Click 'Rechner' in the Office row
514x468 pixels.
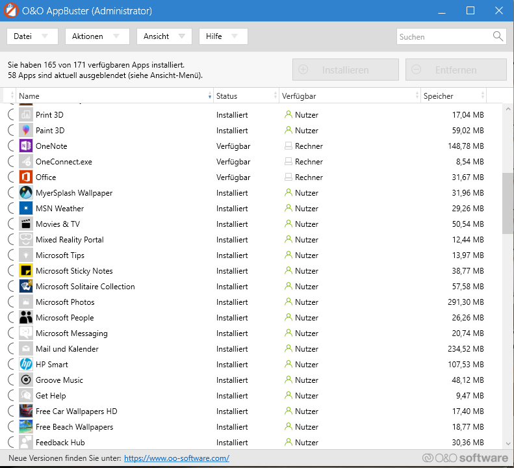[309, 177]
